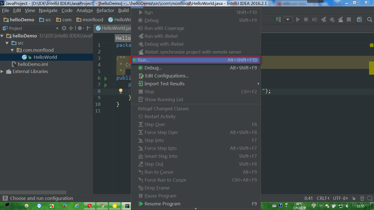Open the Project Structure toolbar icon
The width and height of the screenshot is (374, 210).
click(x=359, y=19)
